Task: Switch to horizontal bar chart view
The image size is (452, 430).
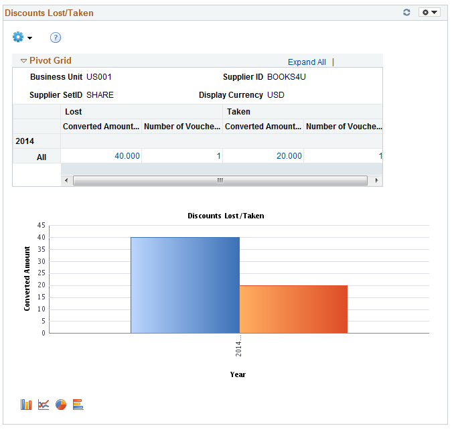Action: click(78, 405)
